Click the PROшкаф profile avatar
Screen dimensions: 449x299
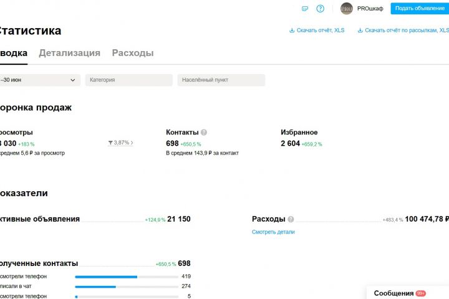click(x=346, y=9)
